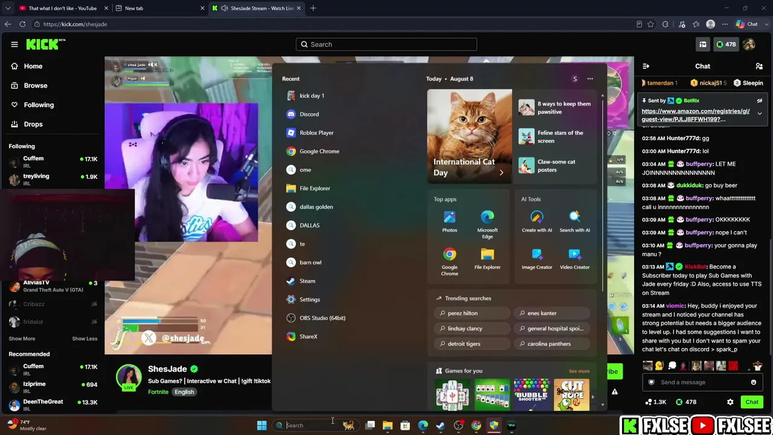The image size is (773, 435).
Task: Click the Send a message chat input
Action: tap(701, 382)
